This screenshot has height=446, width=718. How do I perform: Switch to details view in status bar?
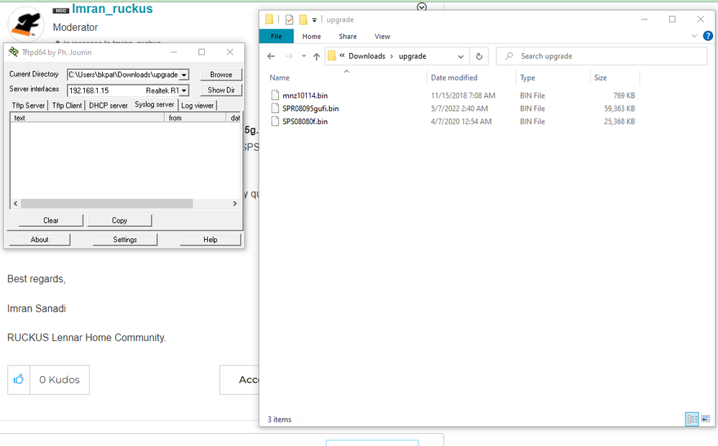coord(692,419)
